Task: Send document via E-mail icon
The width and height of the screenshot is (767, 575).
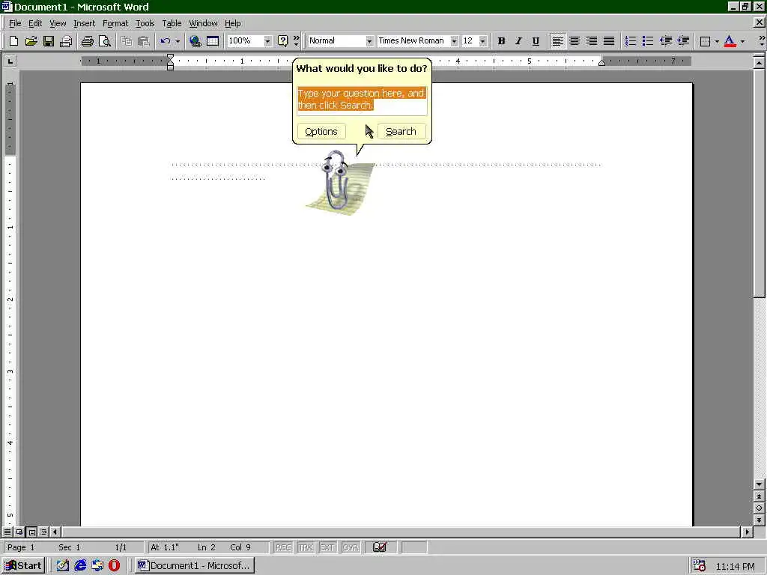Action: [x=66, y=41]
